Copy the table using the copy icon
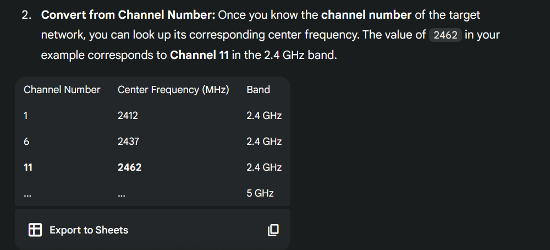550x250 pixels. pos(273,230)
